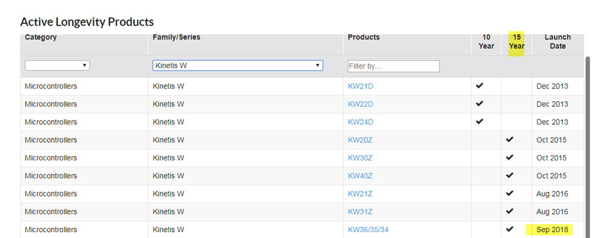
Task: Click the Products filter input field
Action: point(393,66)
